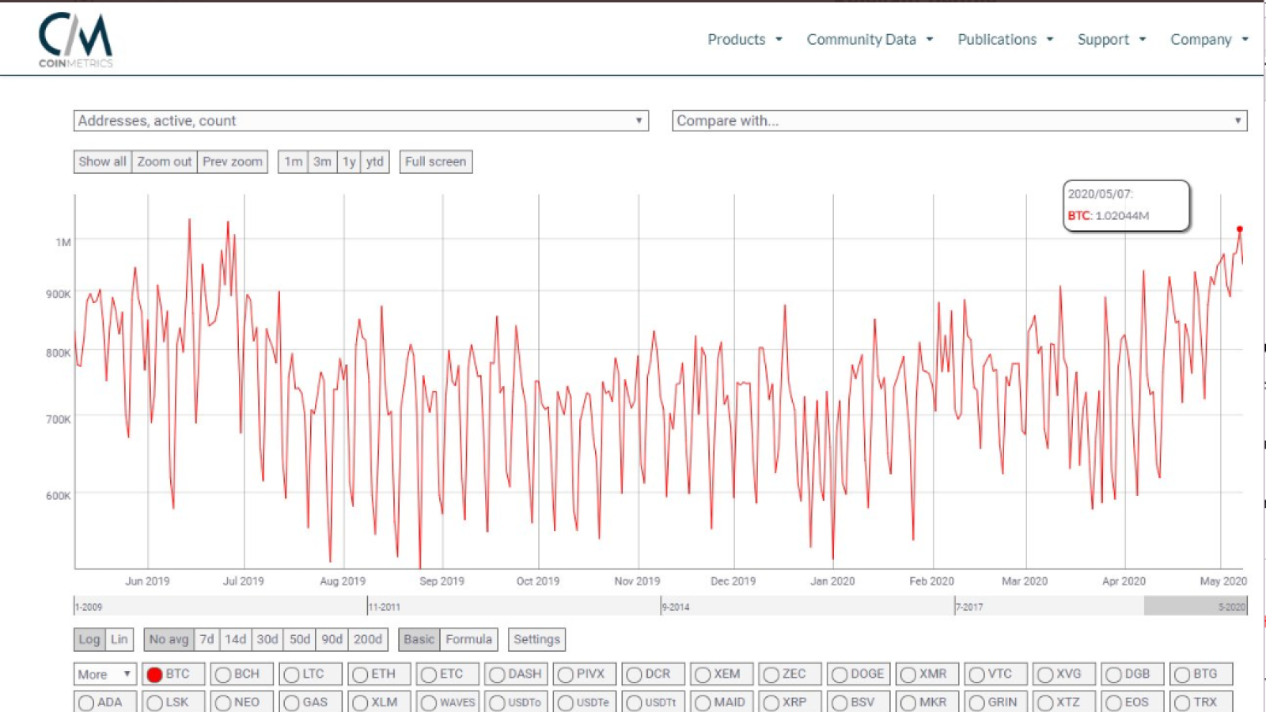Select No avg smoothing

click(169, 639)
